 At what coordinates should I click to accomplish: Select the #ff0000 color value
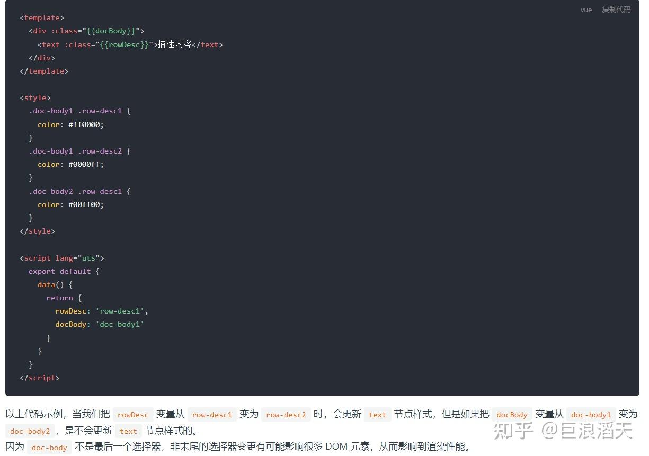pos(84,124)
